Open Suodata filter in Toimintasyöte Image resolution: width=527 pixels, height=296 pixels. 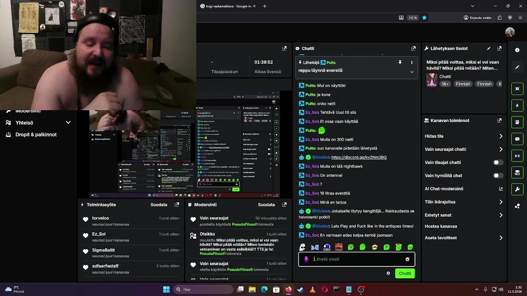point(159,205)
